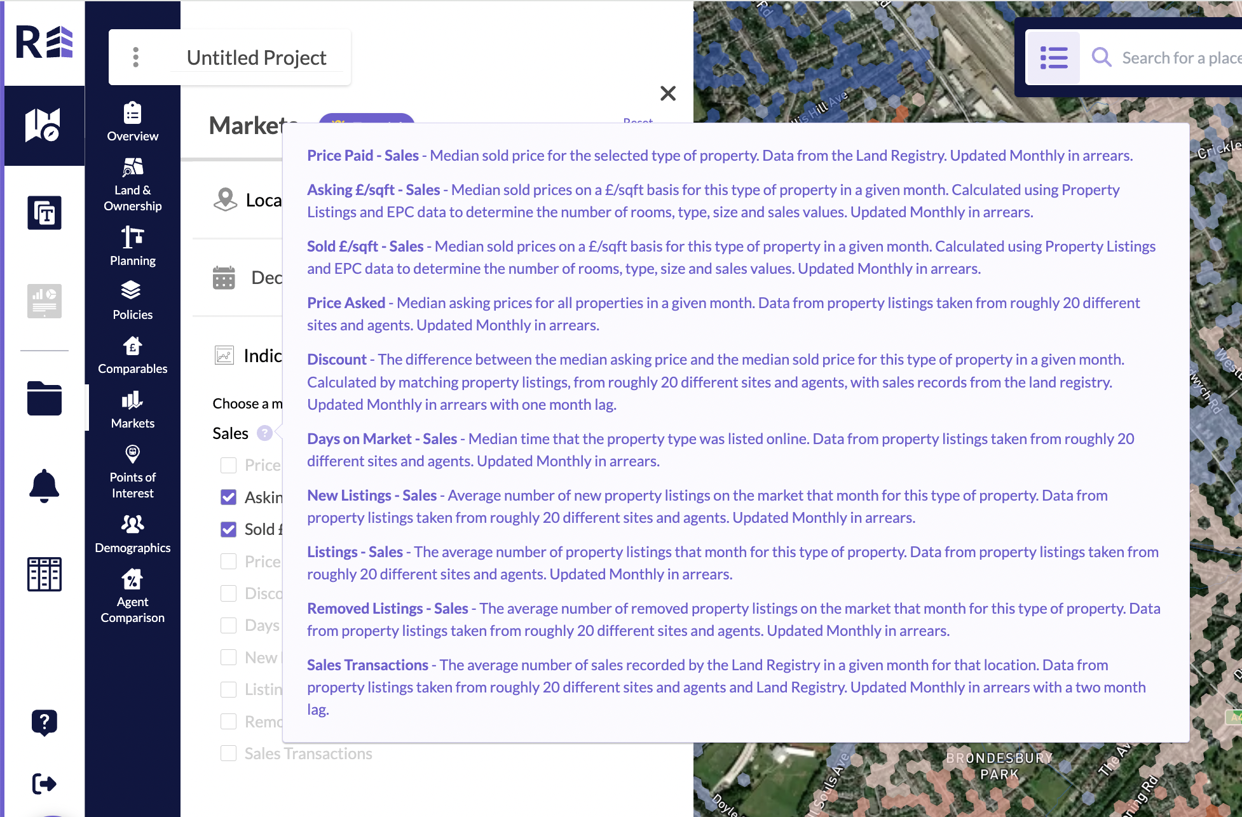Close the Markets panel
The width and height of the screenshot is (1242, 817).
click(x=667, y=93)
